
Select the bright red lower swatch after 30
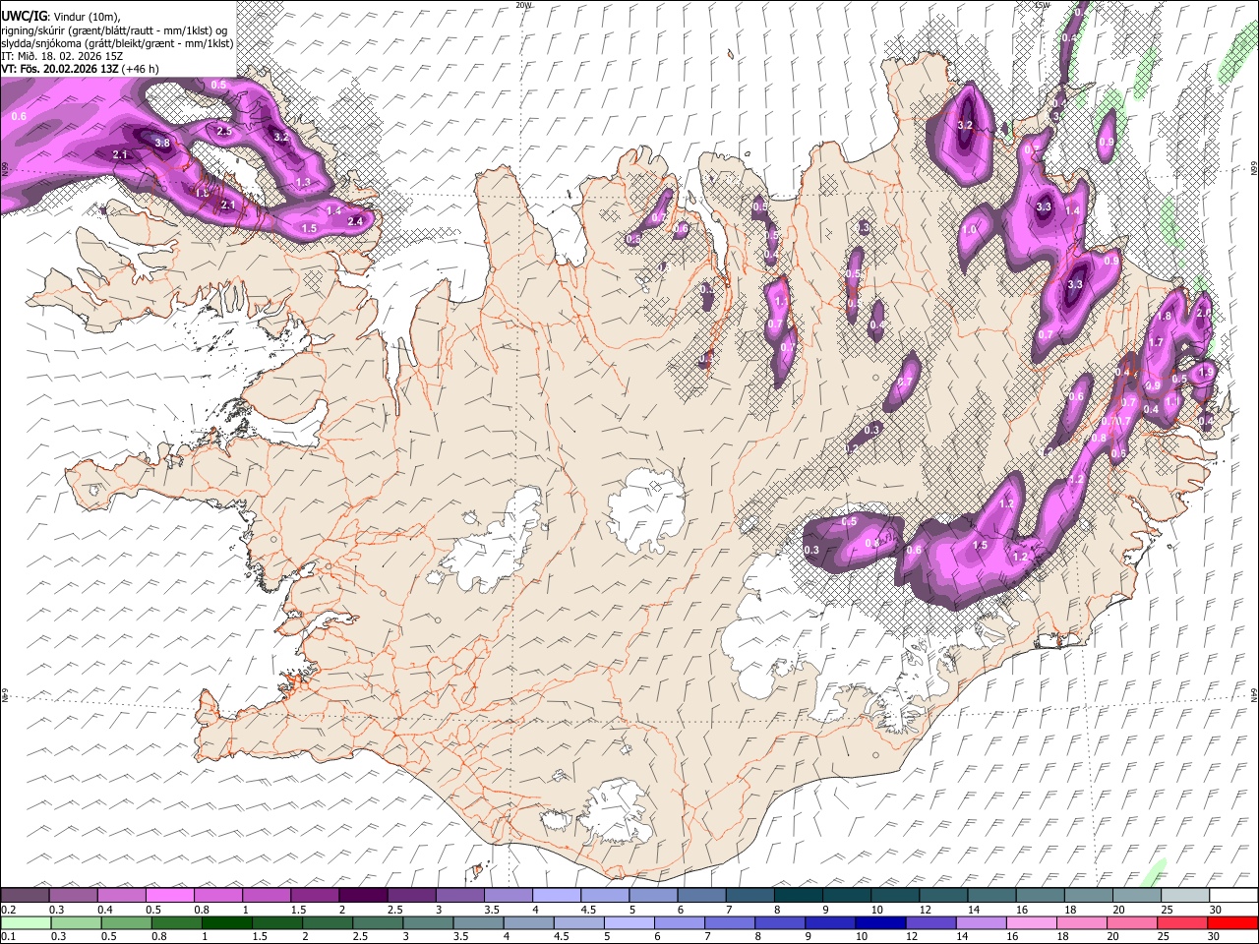(1233, 922)
